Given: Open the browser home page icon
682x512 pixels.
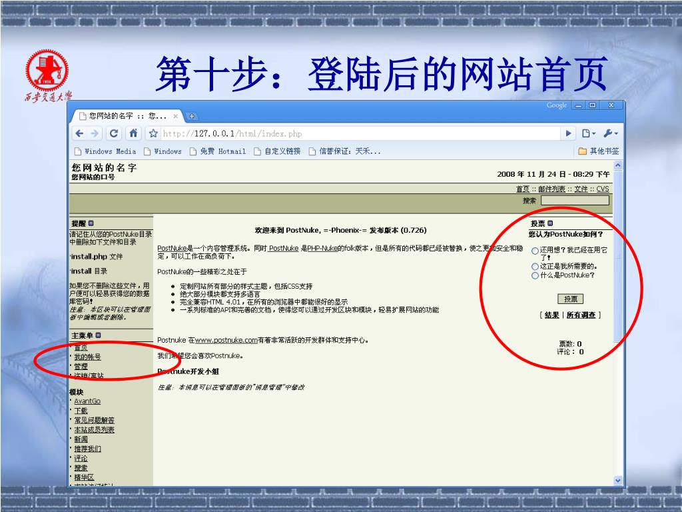Looking at the screenshot, I should 133,133.
